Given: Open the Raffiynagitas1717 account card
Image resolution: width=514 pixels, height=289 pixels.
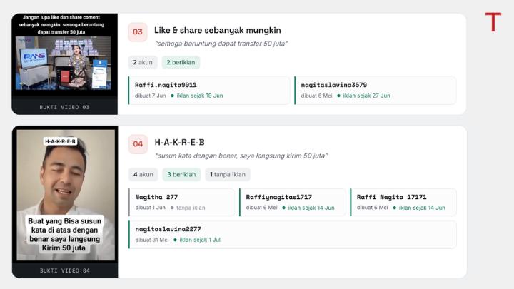Looking at the screenshot, I should [x=293, y=202].
